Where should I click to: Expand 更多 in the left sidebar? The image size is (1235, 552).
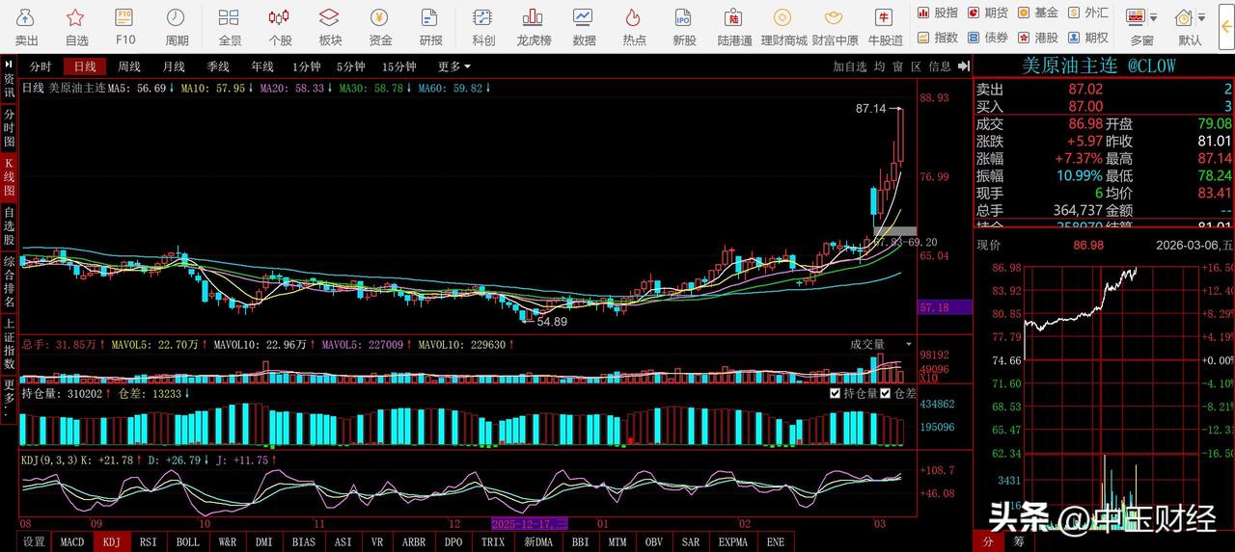pyautogui.click(x=9, y=398)
